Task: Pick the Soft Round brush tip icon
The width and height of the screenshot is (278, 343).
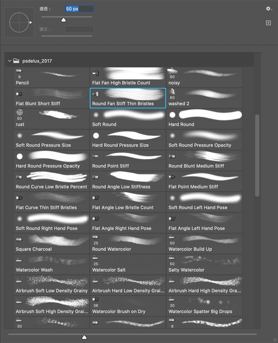Action: [x=96, y=115]
